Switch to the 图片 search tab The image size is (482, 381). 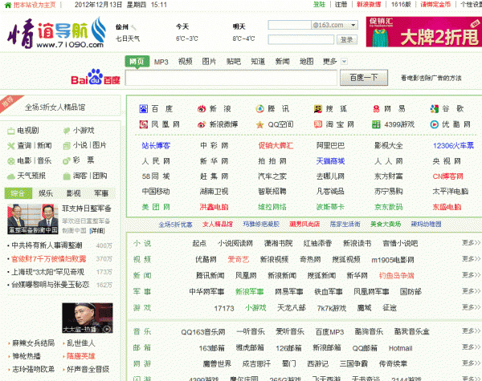[x=209, y=62]
